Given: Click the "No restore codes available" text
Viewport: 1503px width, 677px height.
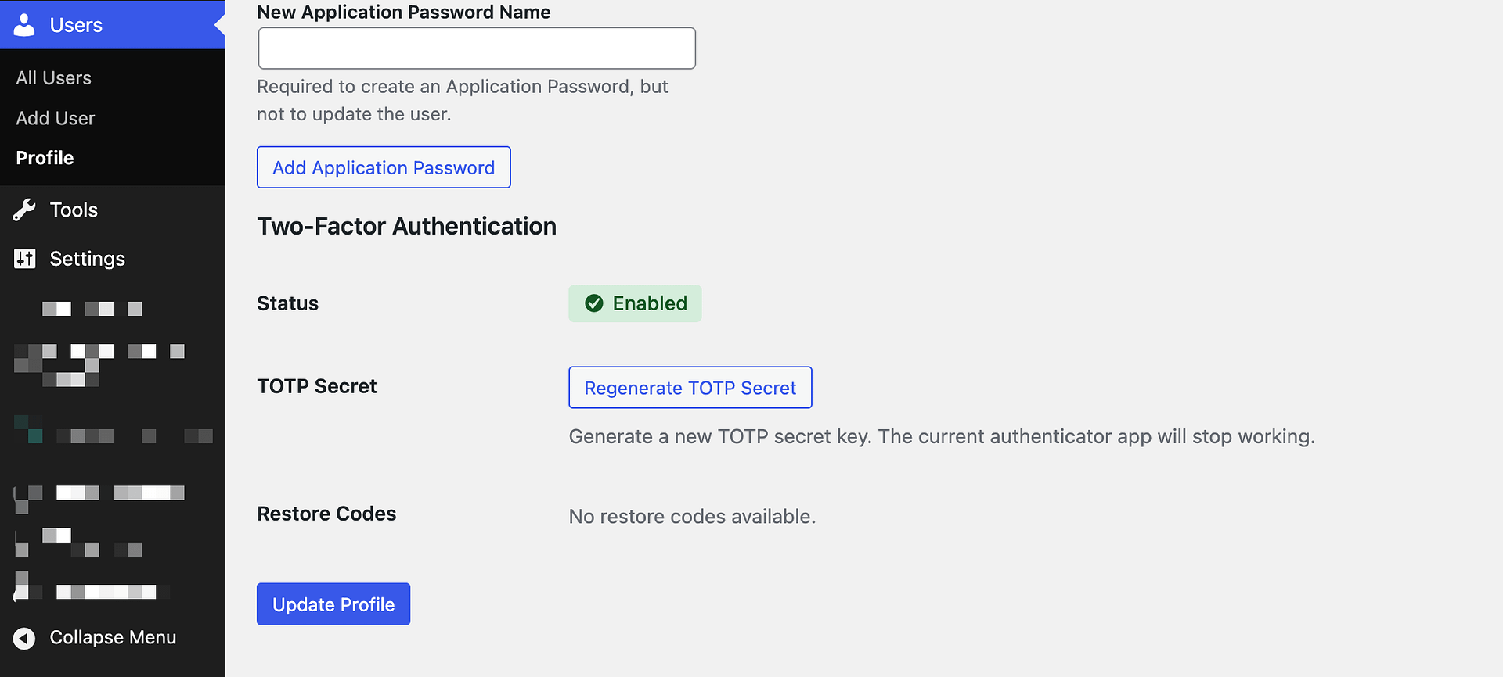Looking at the screenshot, I should pyautogui.click(x=692, y=517).
